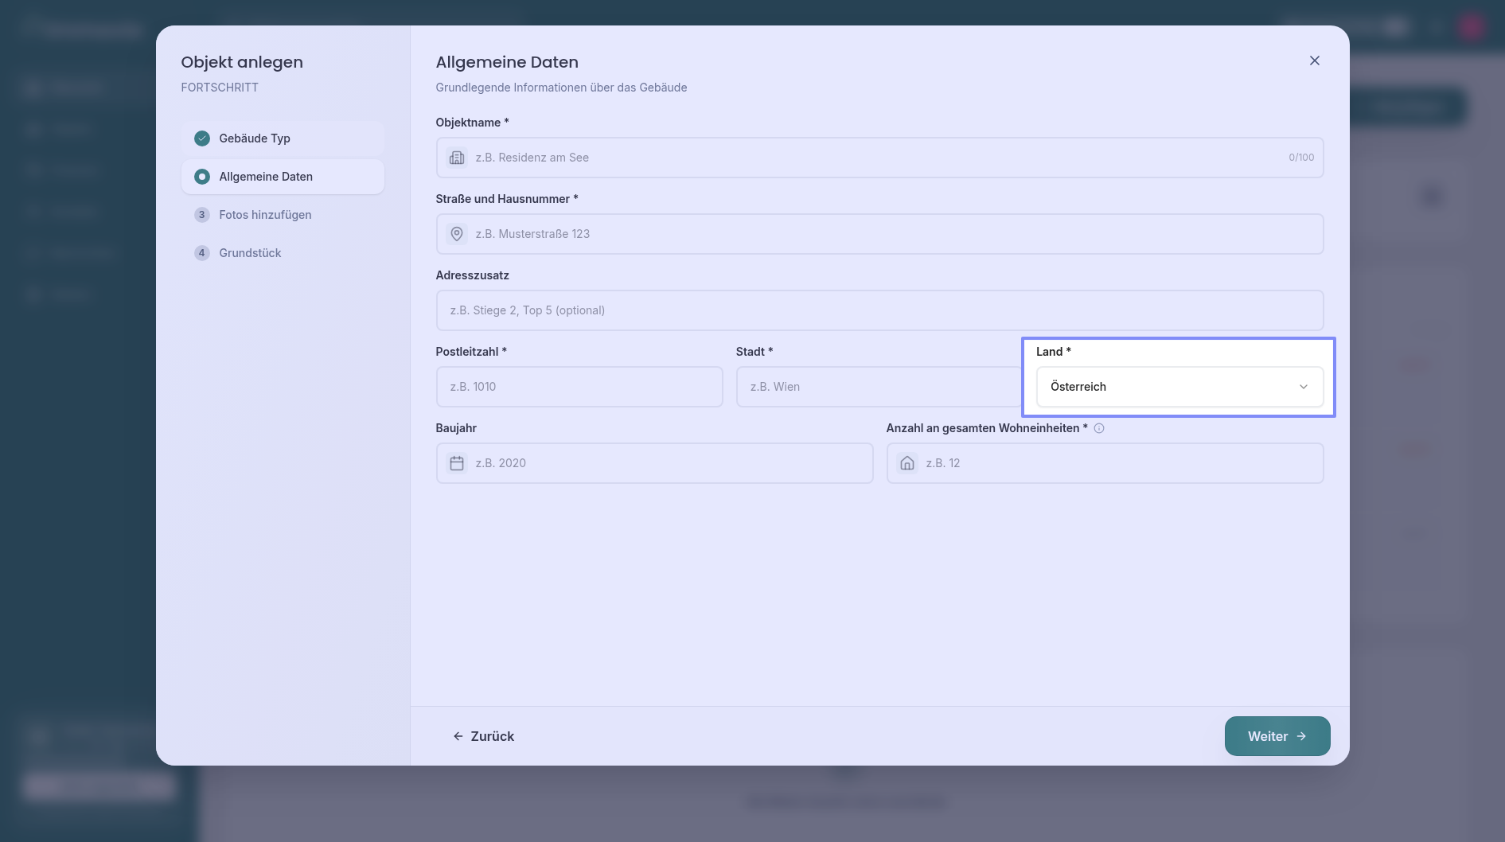Go to the Gebäude Typ step
The image size is (1505, 842).
[x=255, y=138]
